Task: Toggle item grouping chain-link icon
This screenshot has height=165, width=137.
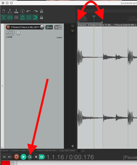Action: [x=10, y=17]
